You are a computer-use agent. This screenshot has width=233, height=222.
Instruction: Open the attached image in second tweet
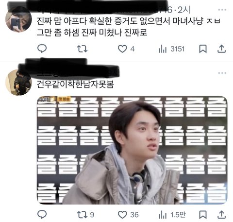coord(132,150)
